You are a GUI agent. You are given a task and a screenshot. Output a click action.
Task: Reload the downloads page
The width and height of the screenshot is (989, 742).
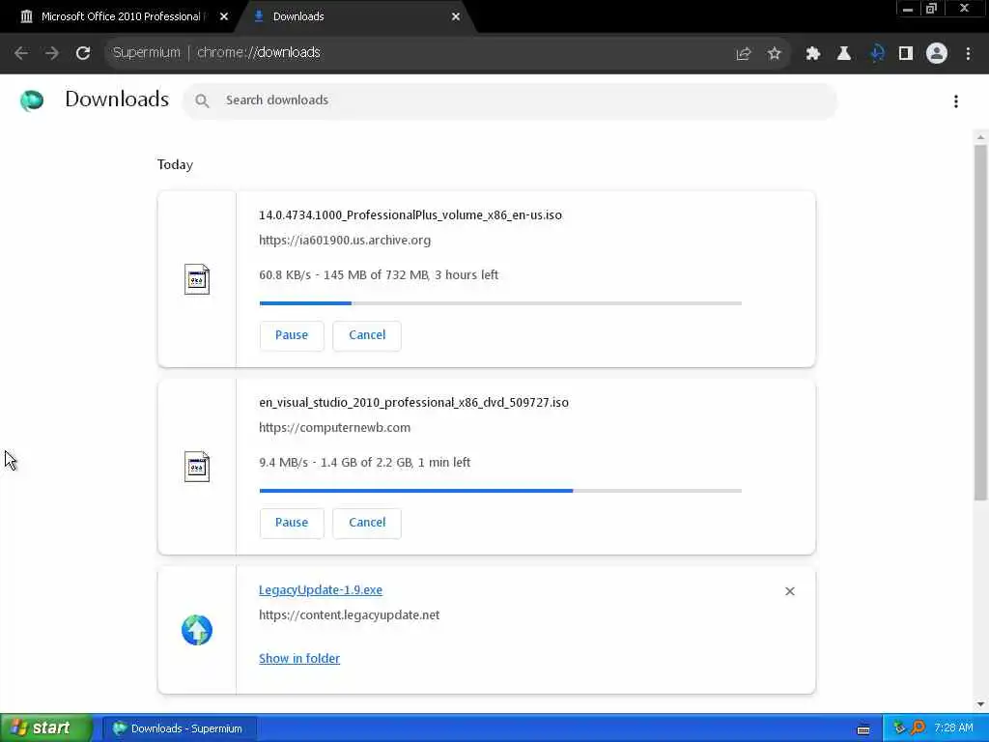[x=83, y=53]
